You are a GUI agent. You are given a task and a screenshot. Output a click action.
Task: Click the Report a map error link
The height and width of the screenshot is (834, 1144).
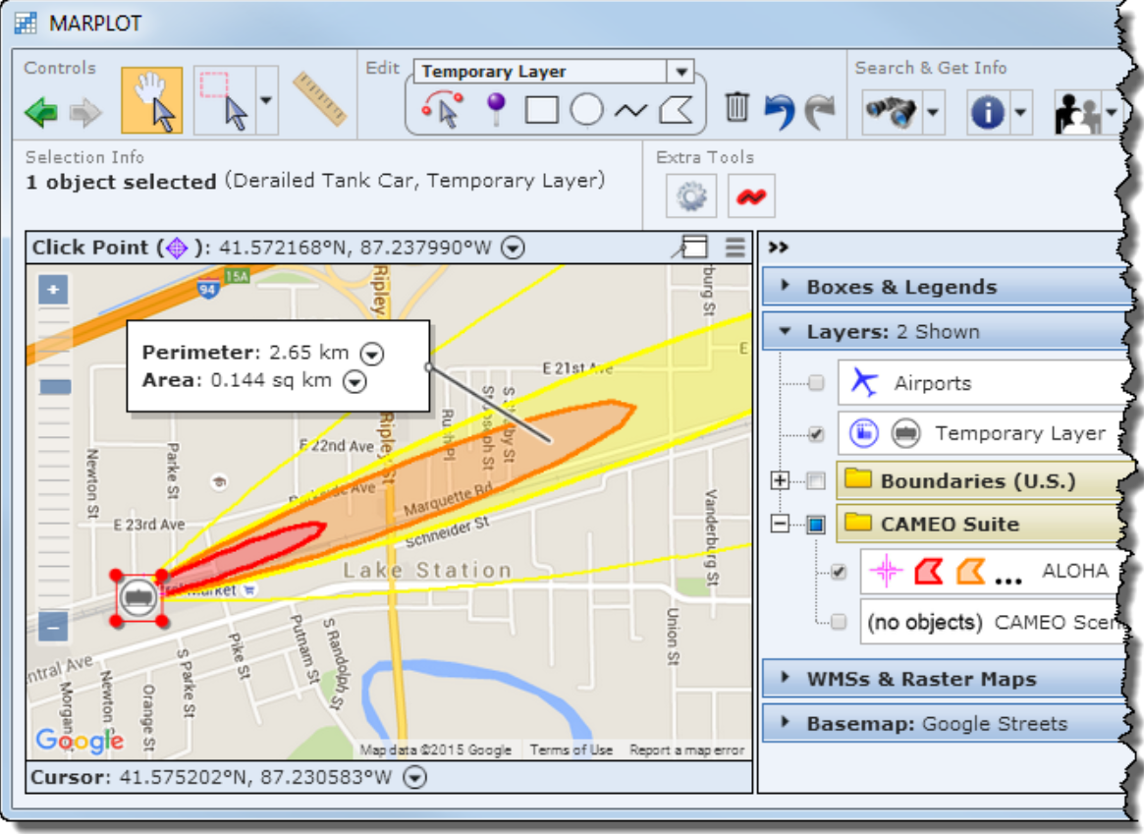[x=686, y=750]
